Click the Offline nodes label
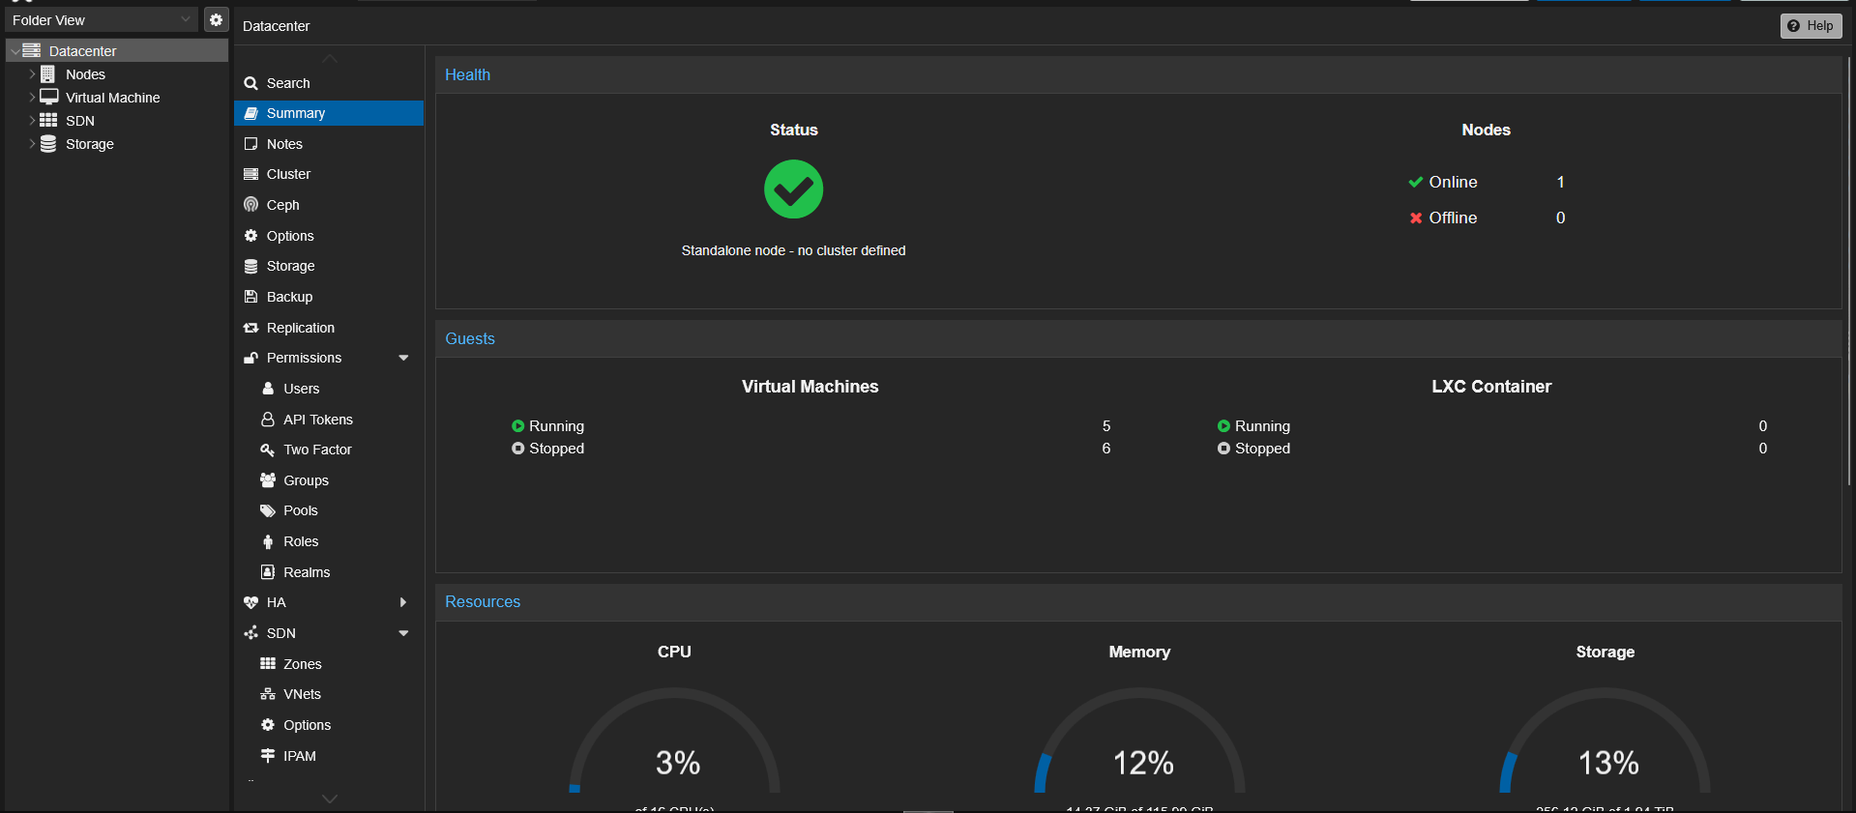 point(1453,218)
